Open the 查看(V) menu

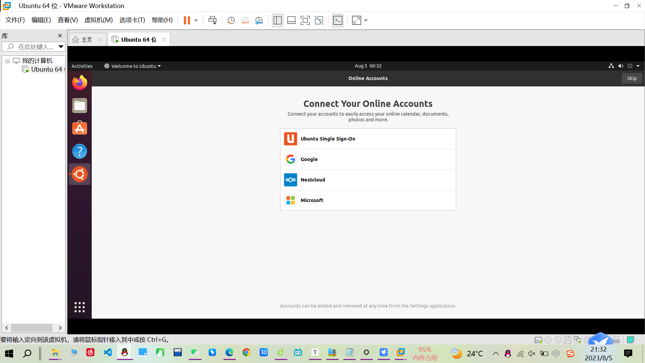(68, 20)
